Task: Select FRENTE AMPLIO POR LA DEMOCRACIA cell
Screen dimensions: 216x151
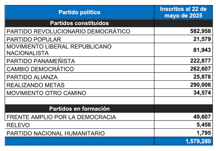Action: point(61,117)
